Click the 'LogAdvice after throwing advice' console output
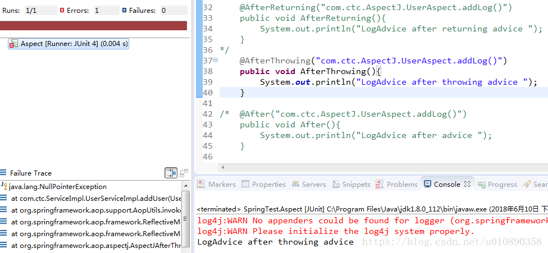The width and height of the screenshot is (548, 253). pos(275,242)
